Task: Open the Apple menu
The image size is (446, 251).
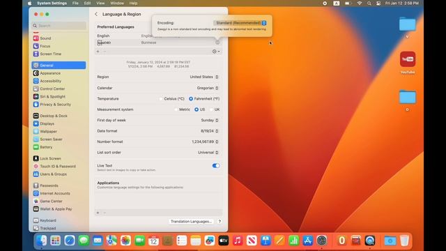Action: coord(29,3)
